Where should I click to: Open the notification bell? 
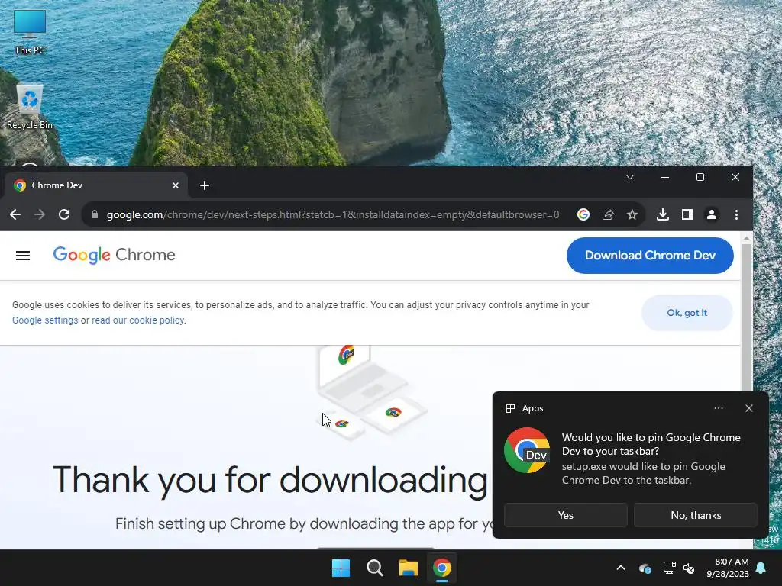tap(761, 568)
